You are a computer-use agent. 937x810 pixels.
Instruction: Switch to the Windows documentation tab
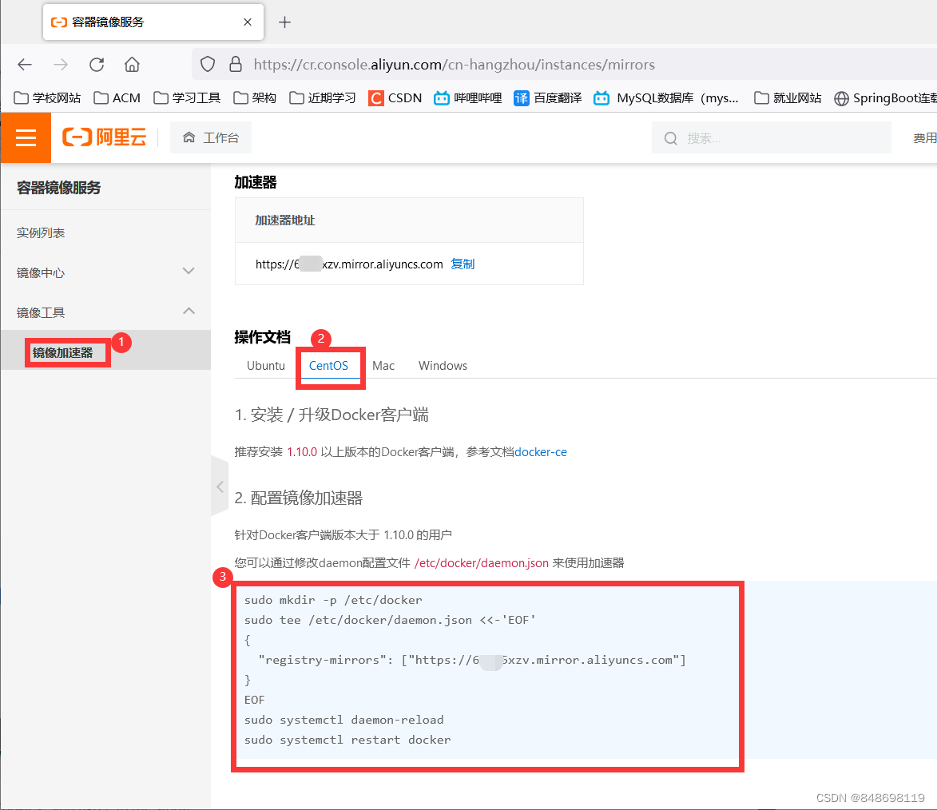click(443, 365)
